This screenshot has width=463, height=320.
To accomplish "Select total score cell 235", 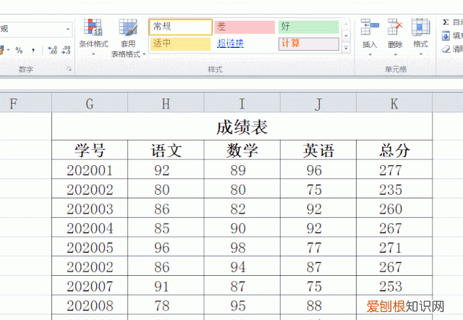I will coord(394,189).
